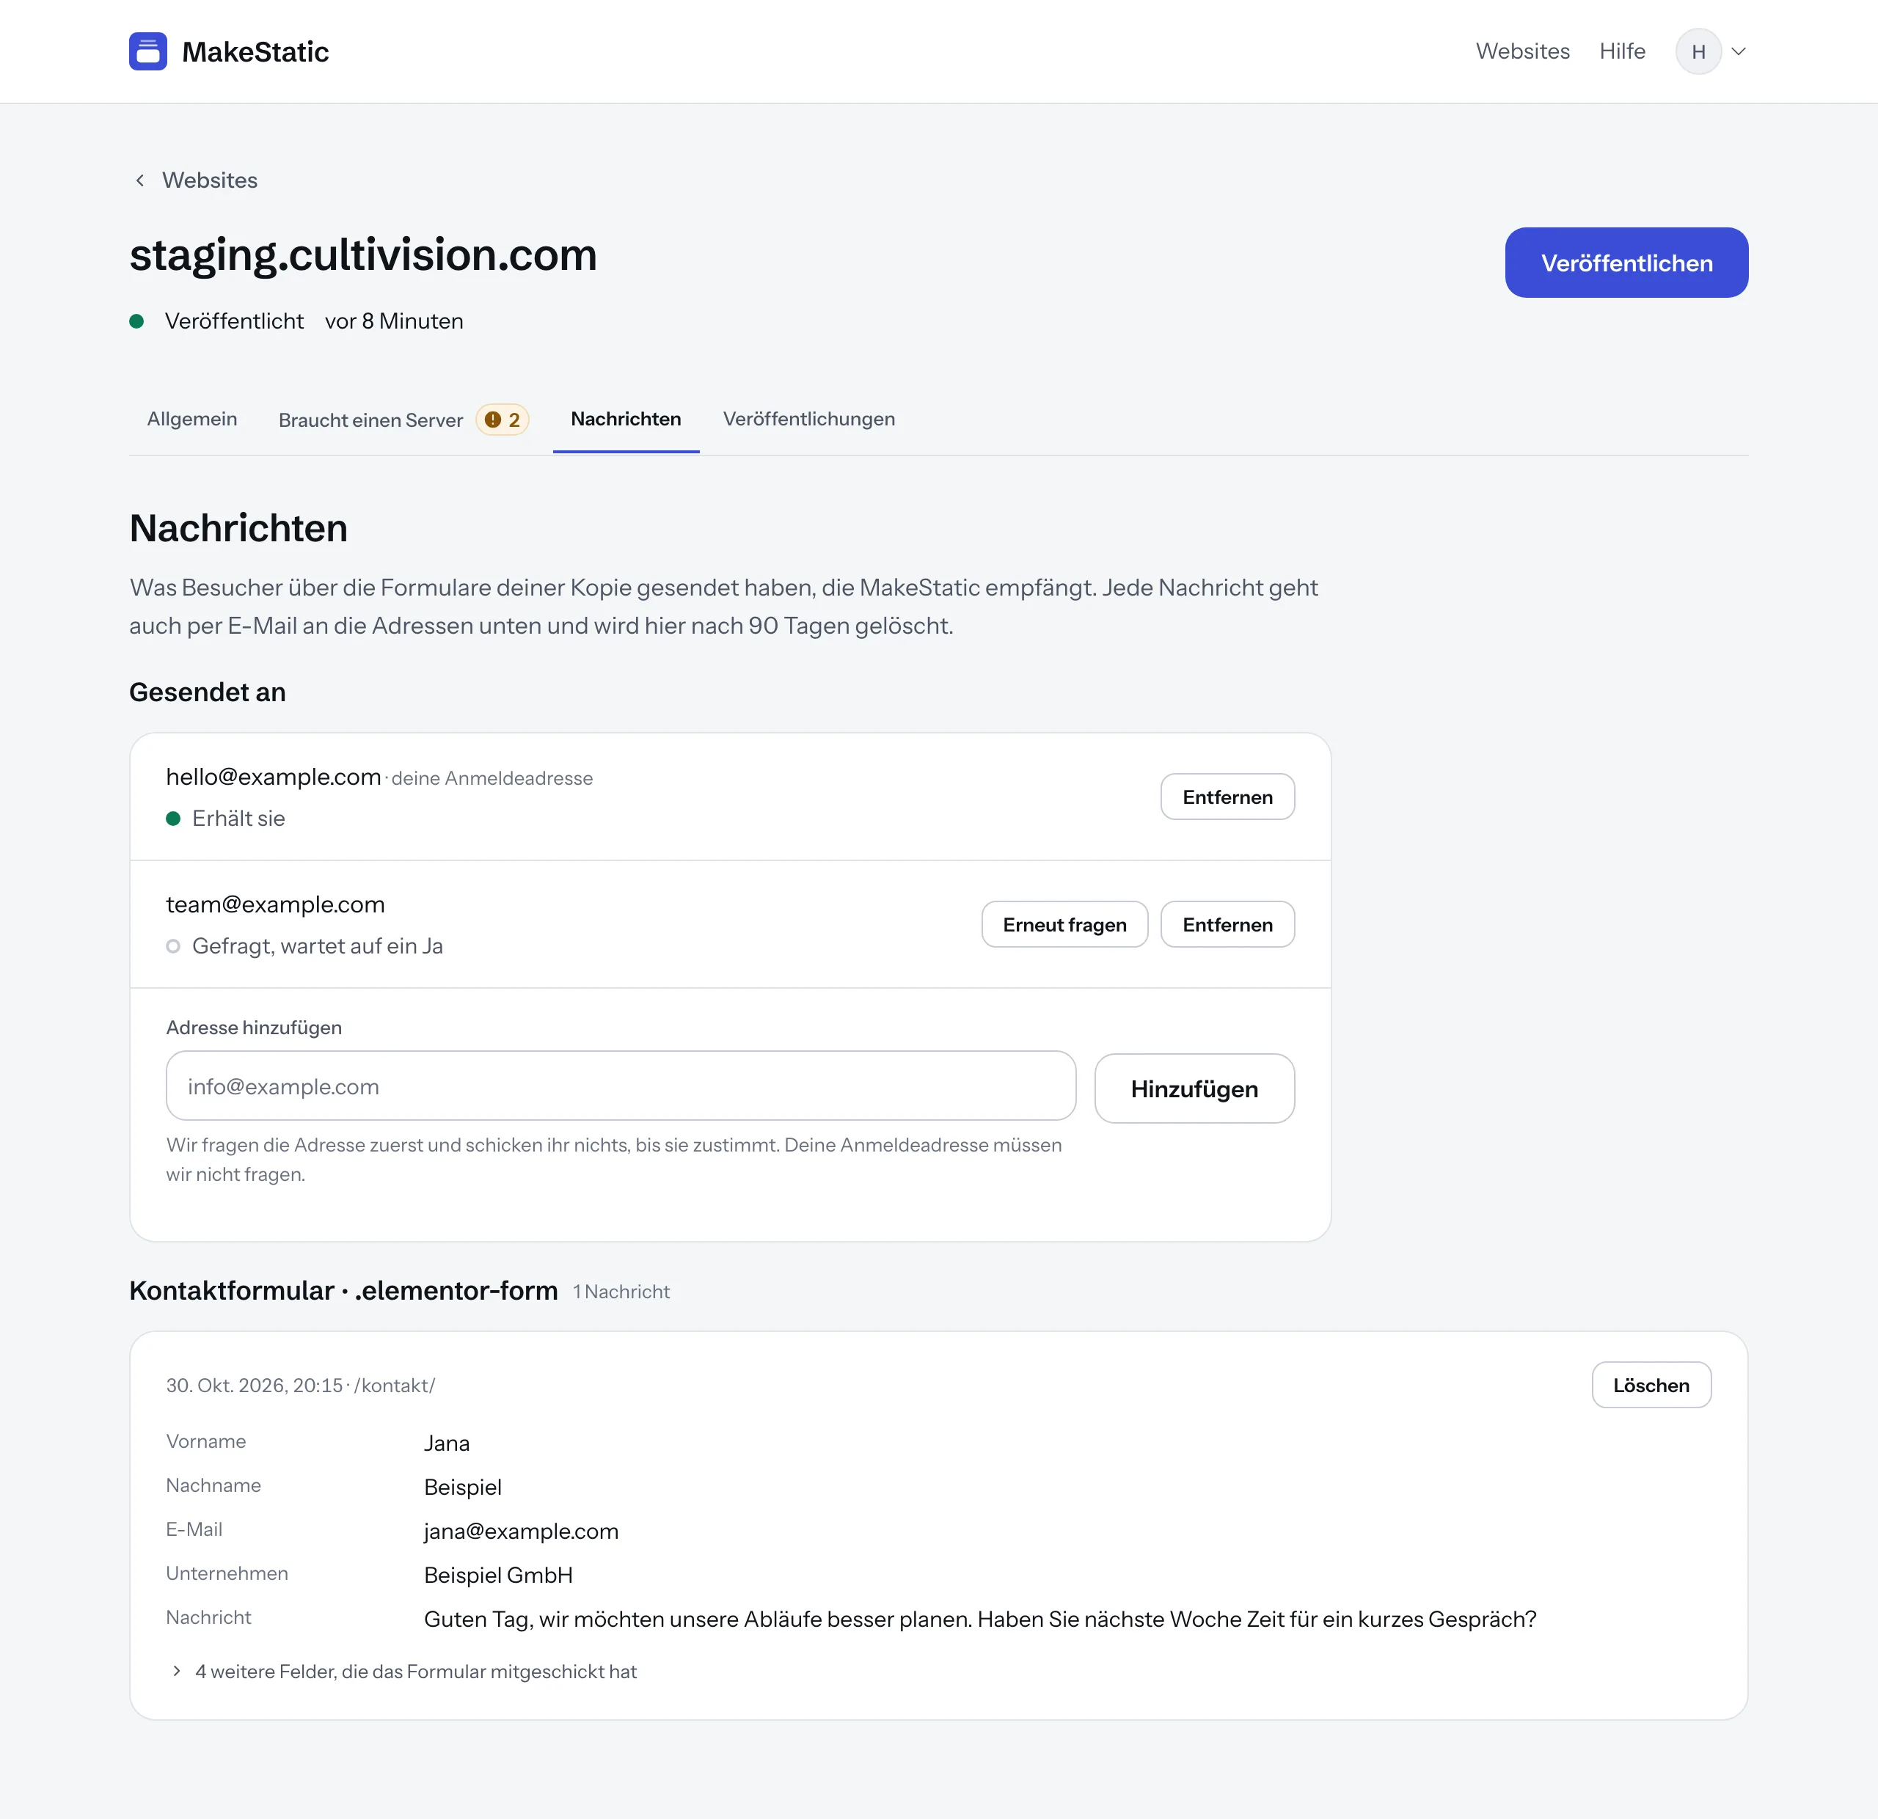This screenshot has height=1819, width=1878.
Task: Expand the account dropdown chevron
Action: click(1738, 52)
